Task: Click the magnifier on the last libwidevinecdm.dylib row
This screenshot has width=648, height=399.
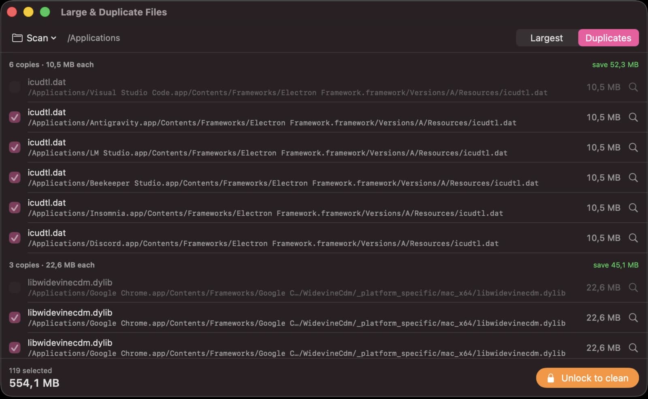Action: tap(633, 348)
